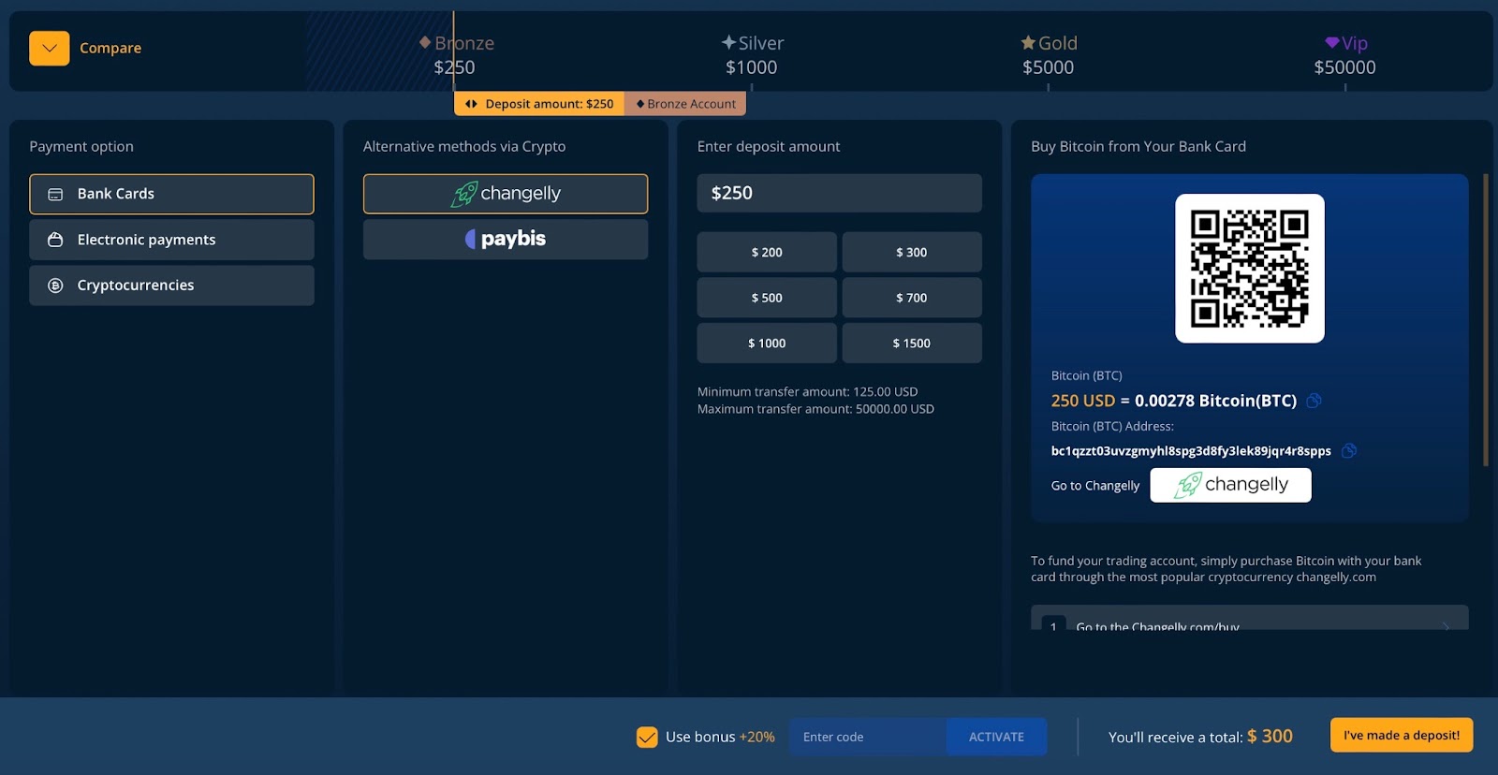
Task: Click the paybis logo icon
Action: tap(471, 239)
